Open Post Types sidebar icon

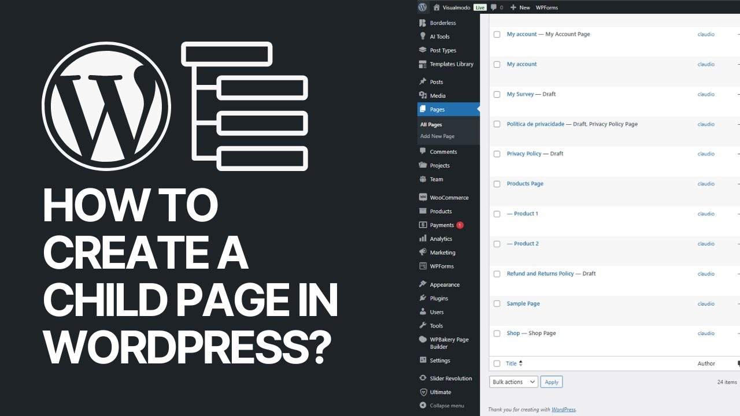tap(423, 50)
